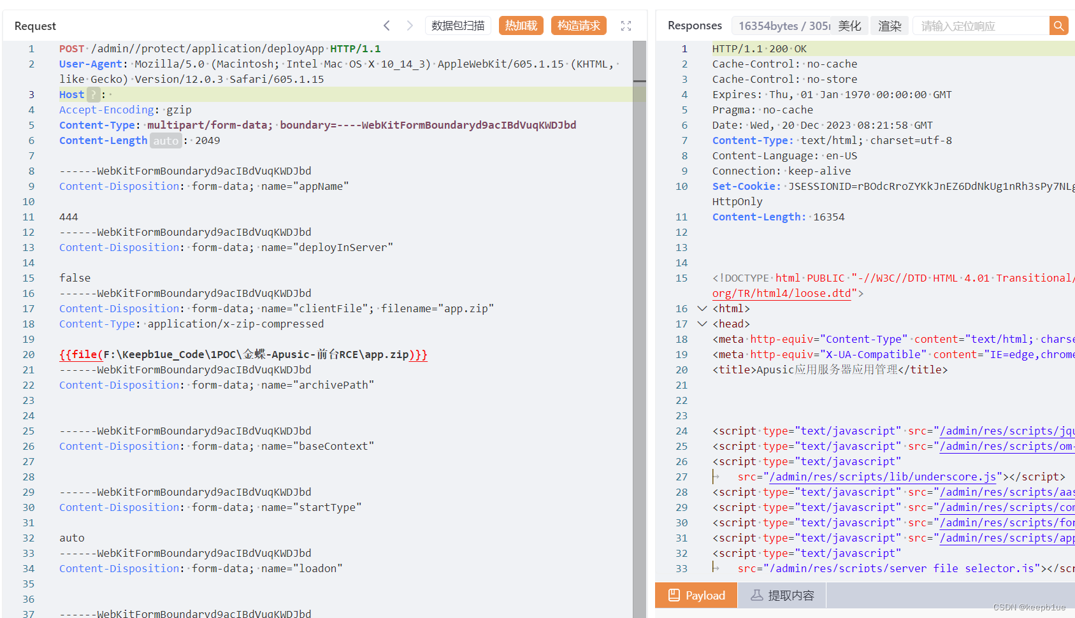1075x618 pixels.
Task: Click the {{file(...app.zip)}} template tag
Action: (x=243, y=354)
